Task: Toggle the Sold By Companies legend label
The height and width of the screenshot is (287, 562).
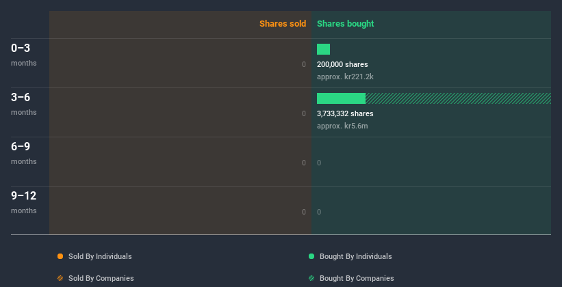Action: coord(101,278)
